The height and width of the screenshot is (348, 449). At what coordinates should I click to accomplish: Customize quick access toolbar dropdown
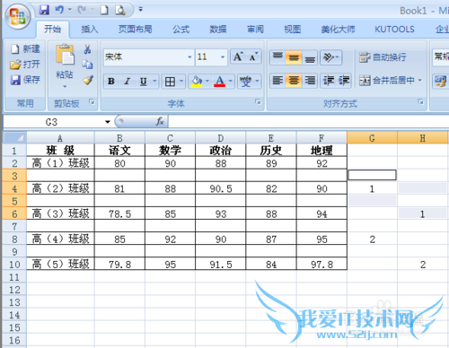point(140,10)
